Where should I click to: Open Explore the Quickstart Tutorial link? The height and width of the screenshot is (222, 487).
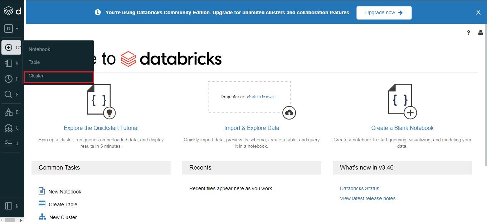101,128
